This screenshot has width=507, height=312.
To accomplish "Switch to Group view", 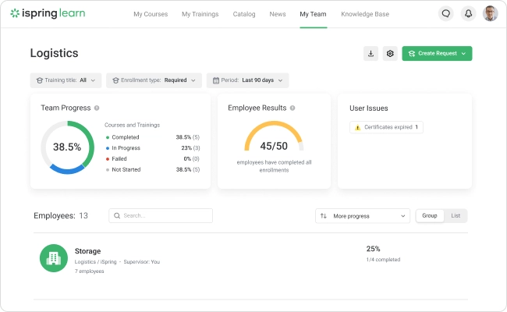I will [x=429, y=215].
